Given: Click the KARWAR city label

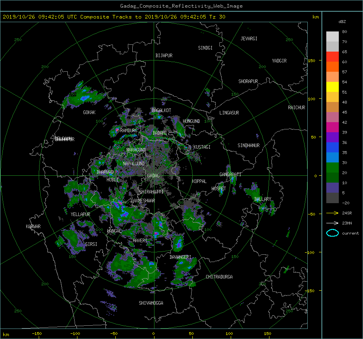Looking at the screenshot, I should [33, 227].
